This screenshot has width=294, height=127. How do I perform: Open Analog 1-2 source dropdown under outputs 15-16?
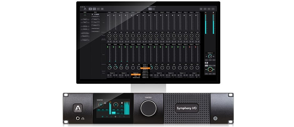[x=194, y=73]
